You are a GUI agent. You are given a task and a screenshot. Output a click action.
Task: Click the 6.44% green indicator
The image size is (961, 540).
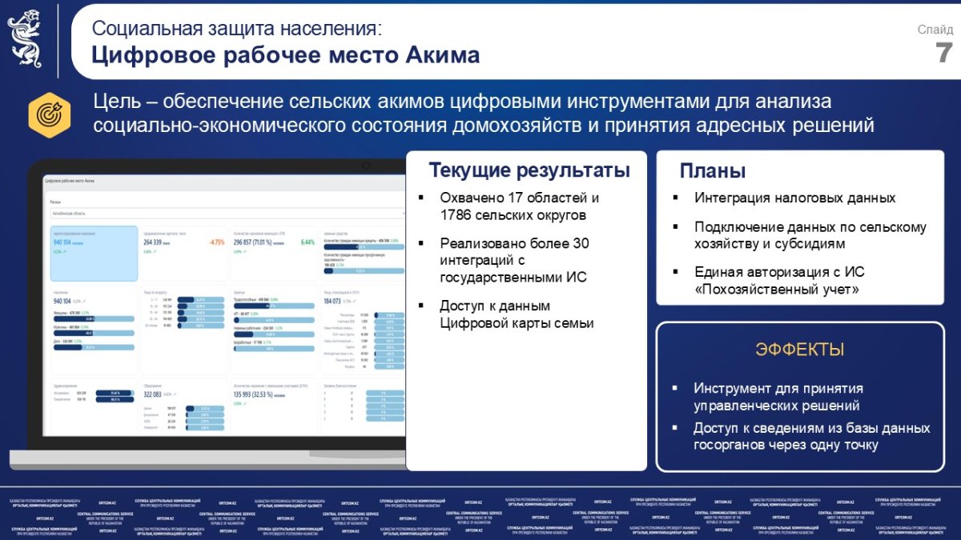[307, 242]
